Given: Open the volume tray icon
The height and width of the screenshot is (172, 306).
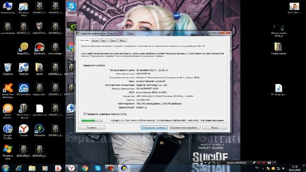Looking at the screenshot, I should tap(284, 168).
